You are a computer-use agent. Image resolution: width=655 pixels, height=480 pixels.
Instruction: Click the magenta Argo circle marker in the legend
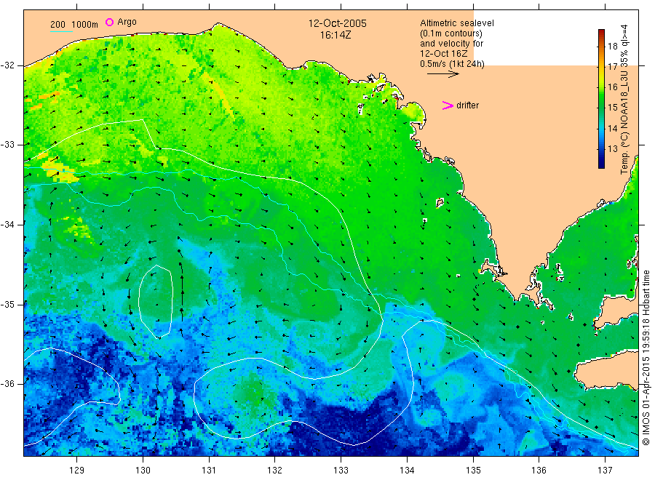(x=109, y=22)
